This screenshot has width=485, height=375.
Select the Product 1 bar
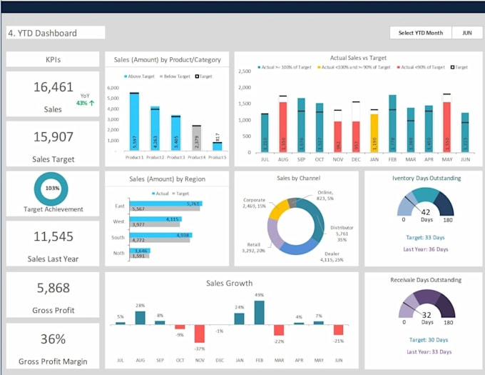(x=134, y=121)
